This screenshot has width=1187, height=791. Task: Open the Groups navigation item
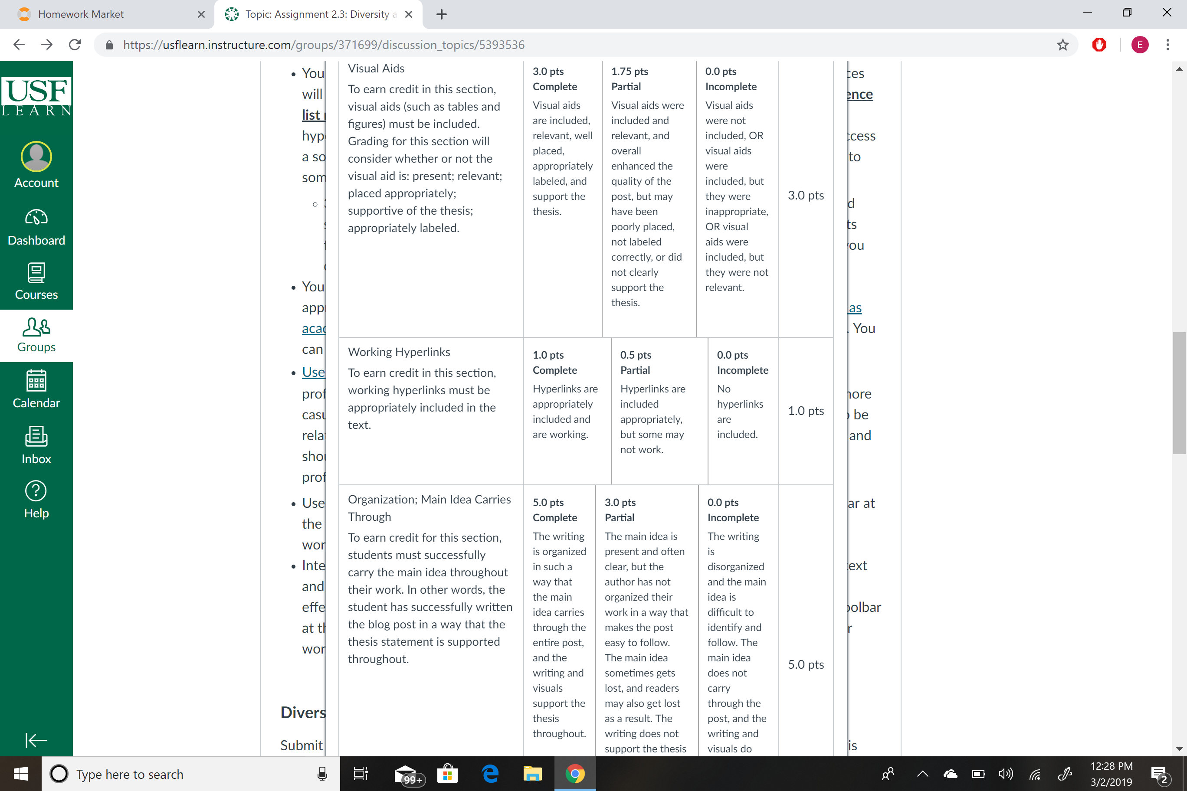pyautogui.click(x=36, y=335)
